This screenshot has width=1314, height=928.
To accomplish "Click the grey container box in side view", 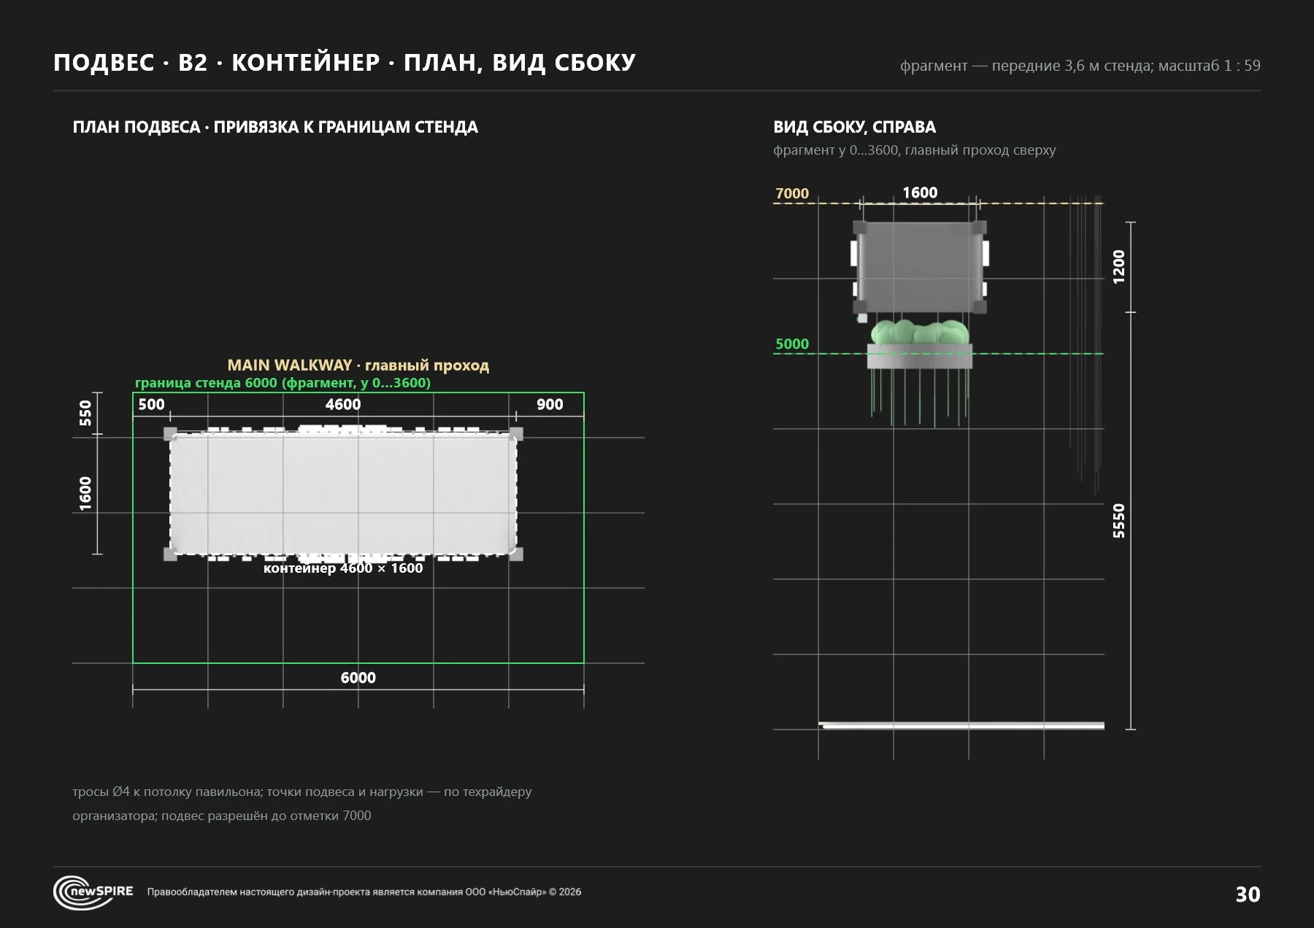I will [x=920, y=267].
